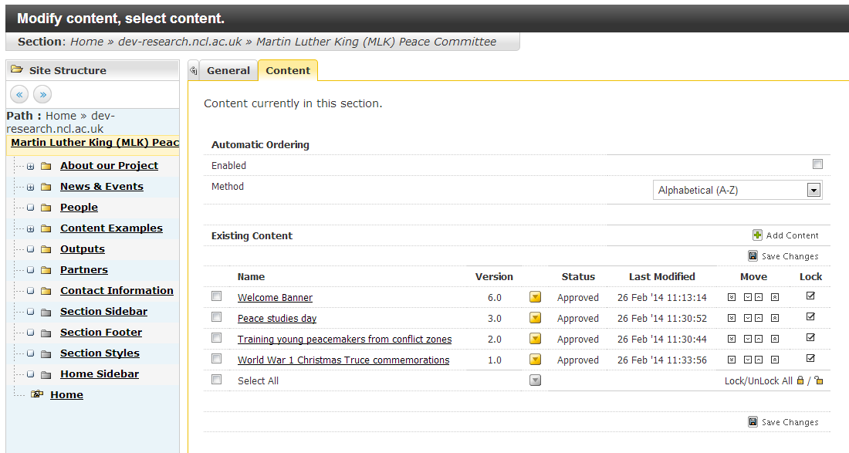The height and width of the screenshot is (453, 849).
Task: Click the unlock all open padlock icon
Action: (819, 380)
